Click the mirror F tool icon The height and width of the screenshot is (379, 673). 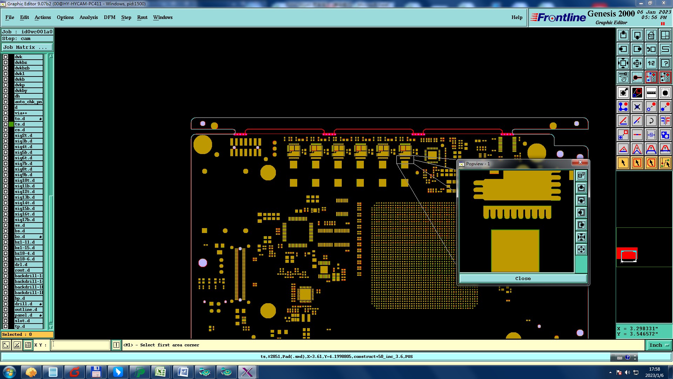click(x=665, y=121)
